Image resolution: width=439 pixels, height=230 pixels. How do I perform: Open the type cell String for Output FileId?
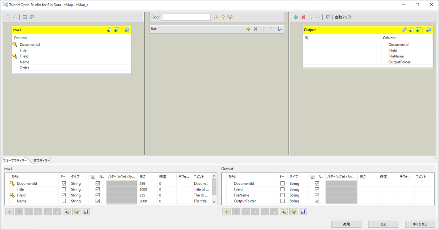[x=297, y=189]
